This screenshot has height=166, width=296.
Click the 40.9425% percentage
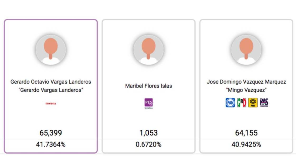click(x=246, y=144)
